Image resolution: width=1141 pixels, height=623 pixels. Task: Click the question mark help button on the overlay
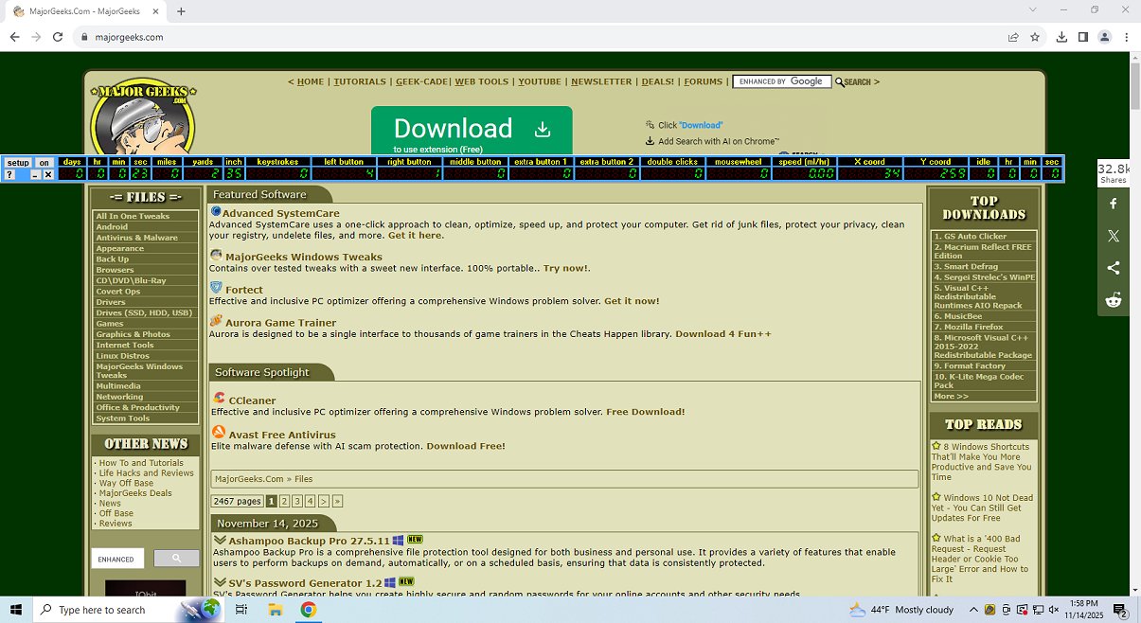tap(10, 174)
